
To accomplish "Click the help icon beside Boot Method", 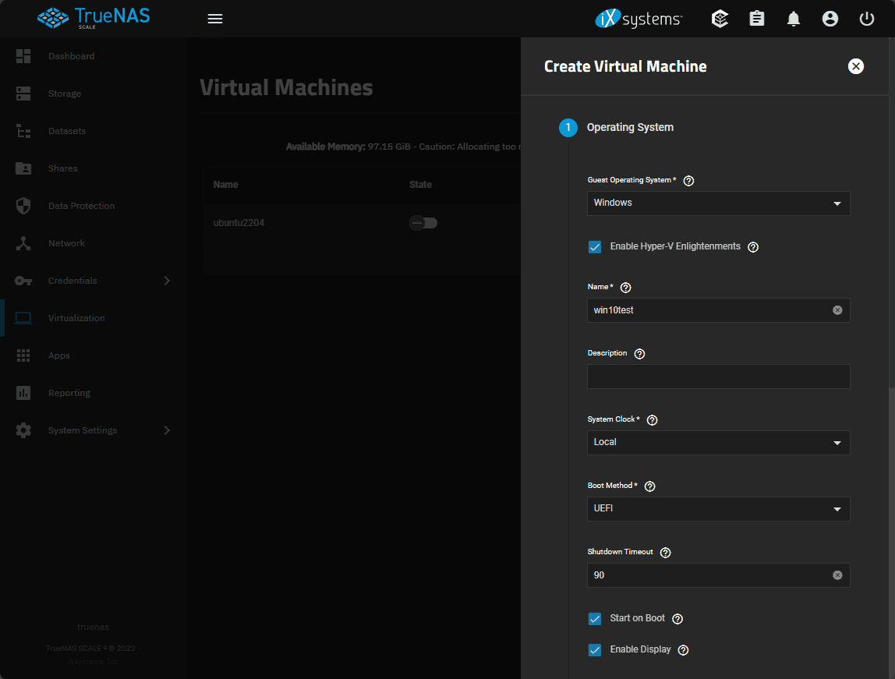I will (x=650, y=486).
